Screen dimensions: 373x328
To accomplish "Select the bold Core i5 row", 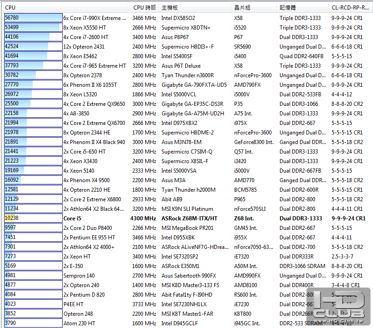I will tap(188, 218).
